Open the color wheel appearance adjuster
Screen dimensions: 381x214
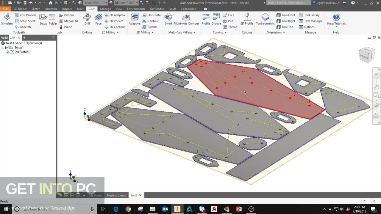(x=111, y=3)
